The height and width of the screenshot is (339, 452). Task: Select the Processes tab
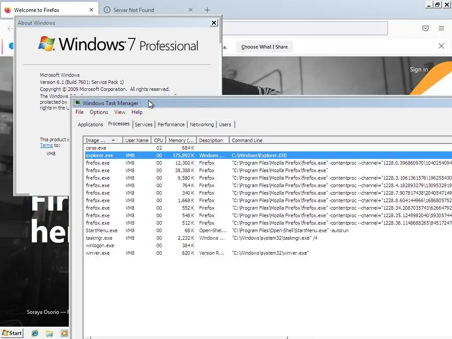pyautogui.click(x=119, y=124)
